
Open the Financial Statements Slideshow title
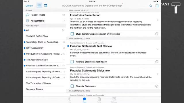point(90,71)
